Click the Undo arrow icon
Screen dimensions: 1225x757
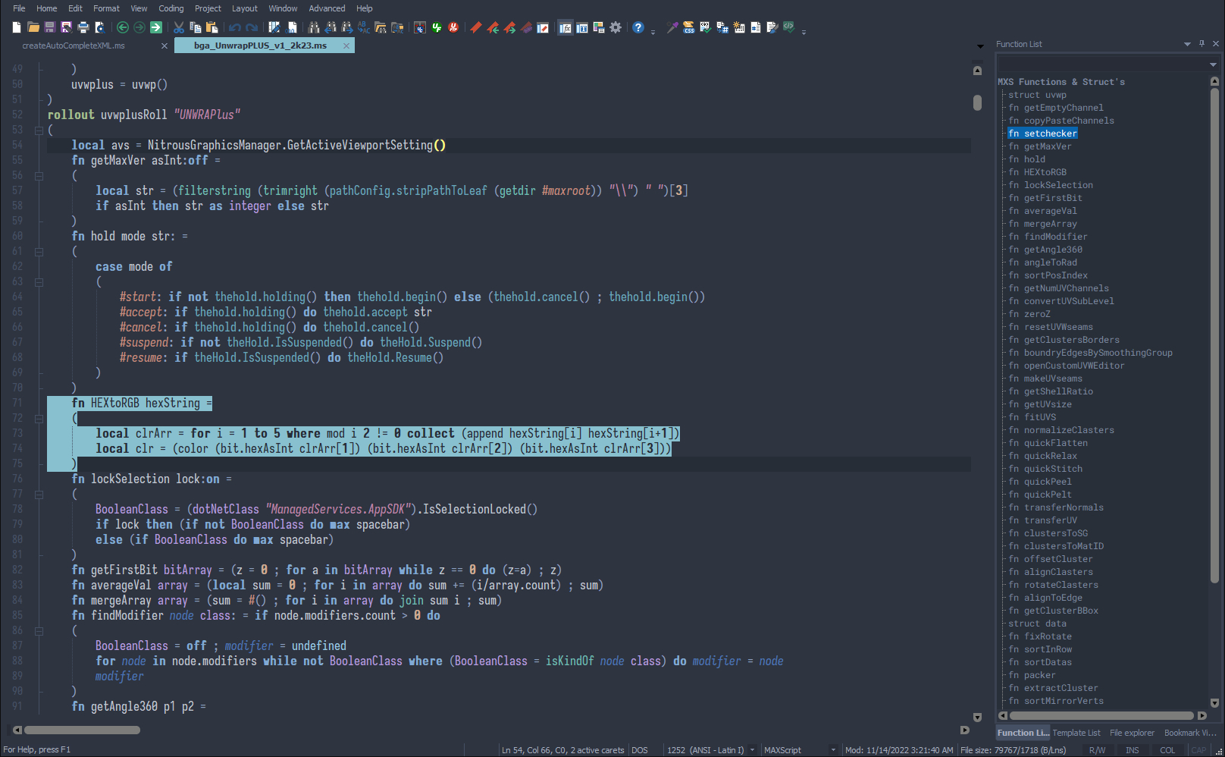(x=235, y=27)
